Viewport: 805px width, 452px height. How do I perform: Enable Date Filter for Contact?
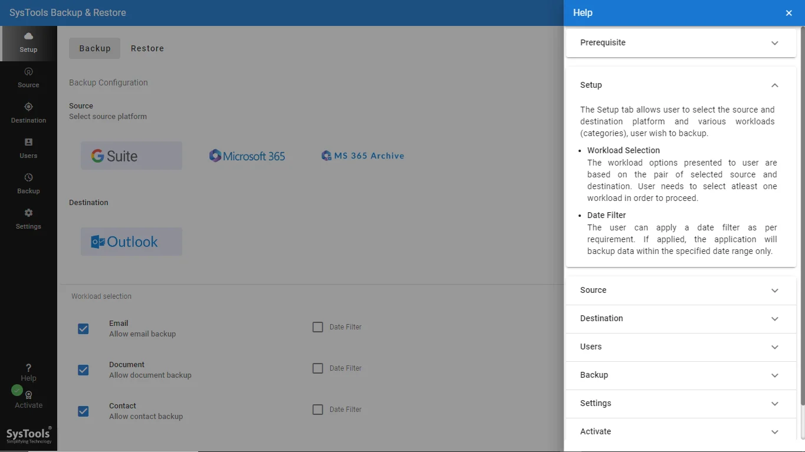click(318, 410)
